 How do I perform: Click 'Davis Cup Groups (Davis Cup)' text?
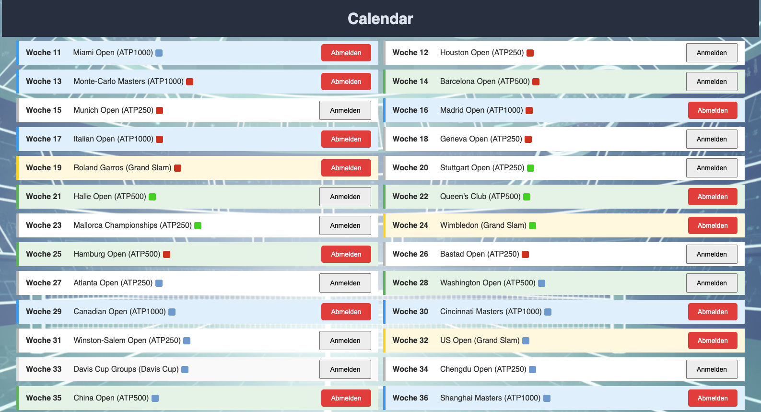coord(126,369)
